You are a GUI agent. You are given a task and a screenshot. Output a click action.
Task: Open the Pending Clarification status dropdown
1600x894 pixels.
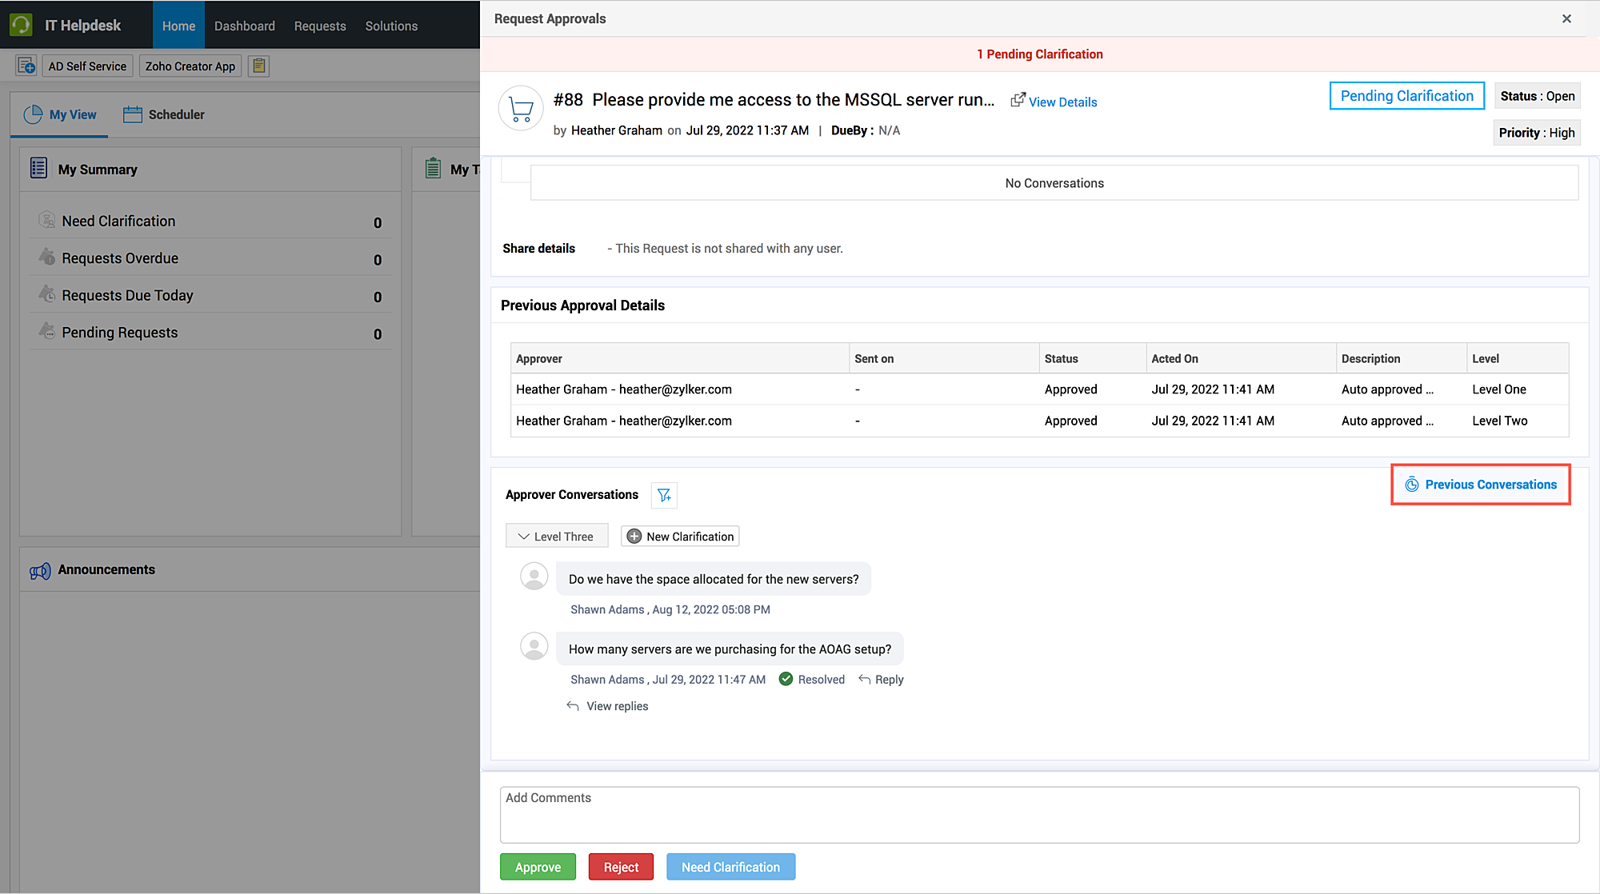tap(1406, 96)
